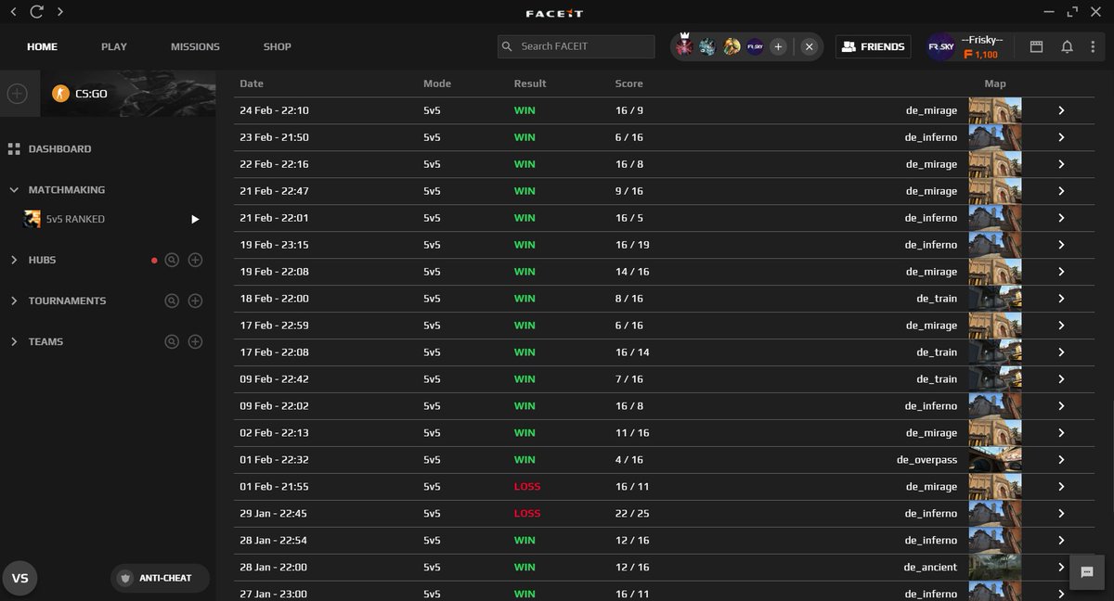Select the crowned party leader avatar
Viewport: 1114px width, 601px height.
tap(685, 45)
